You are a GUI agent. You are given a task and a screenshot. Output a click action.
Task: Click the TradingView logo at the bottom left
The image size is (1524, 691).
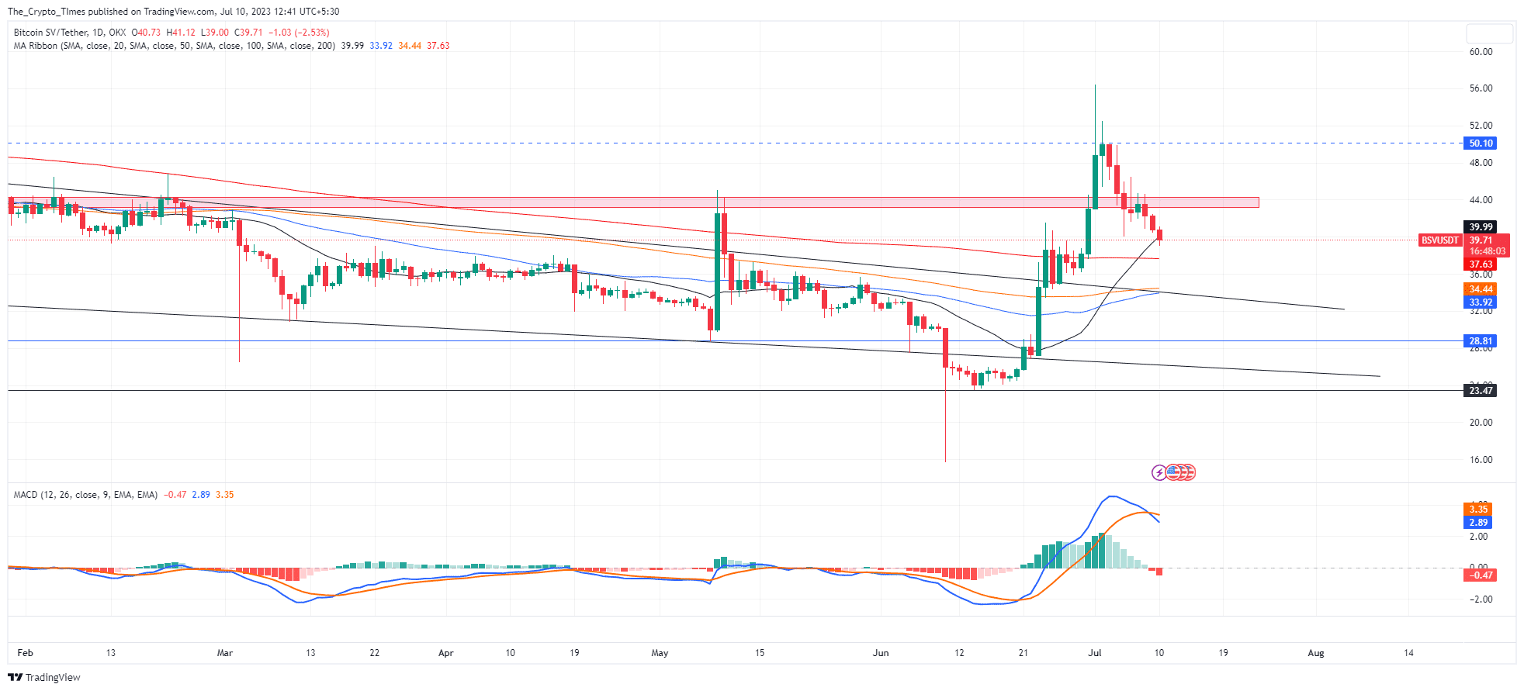click(x=44, y=677)
